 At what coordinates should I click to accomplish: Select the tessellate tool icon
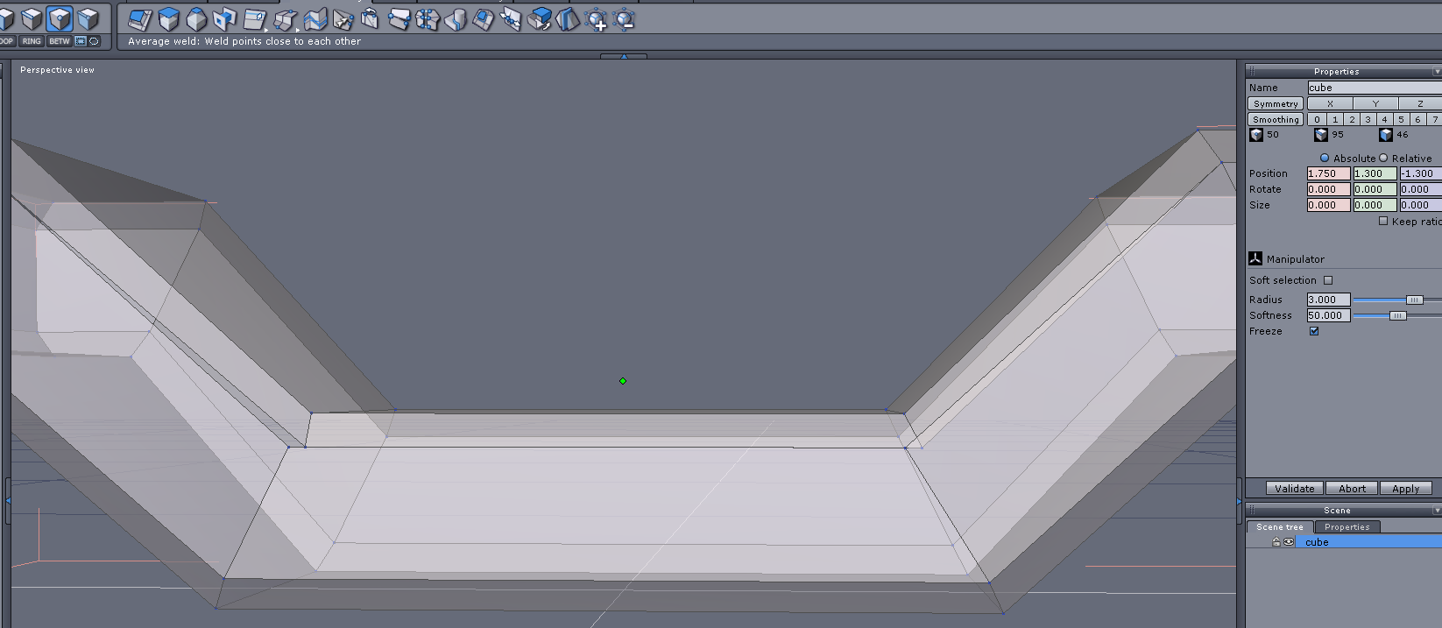[x=254, y=18]
